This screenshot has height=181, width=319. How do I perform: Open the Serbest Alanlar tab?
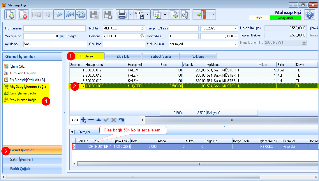click(x=161, y=56)
